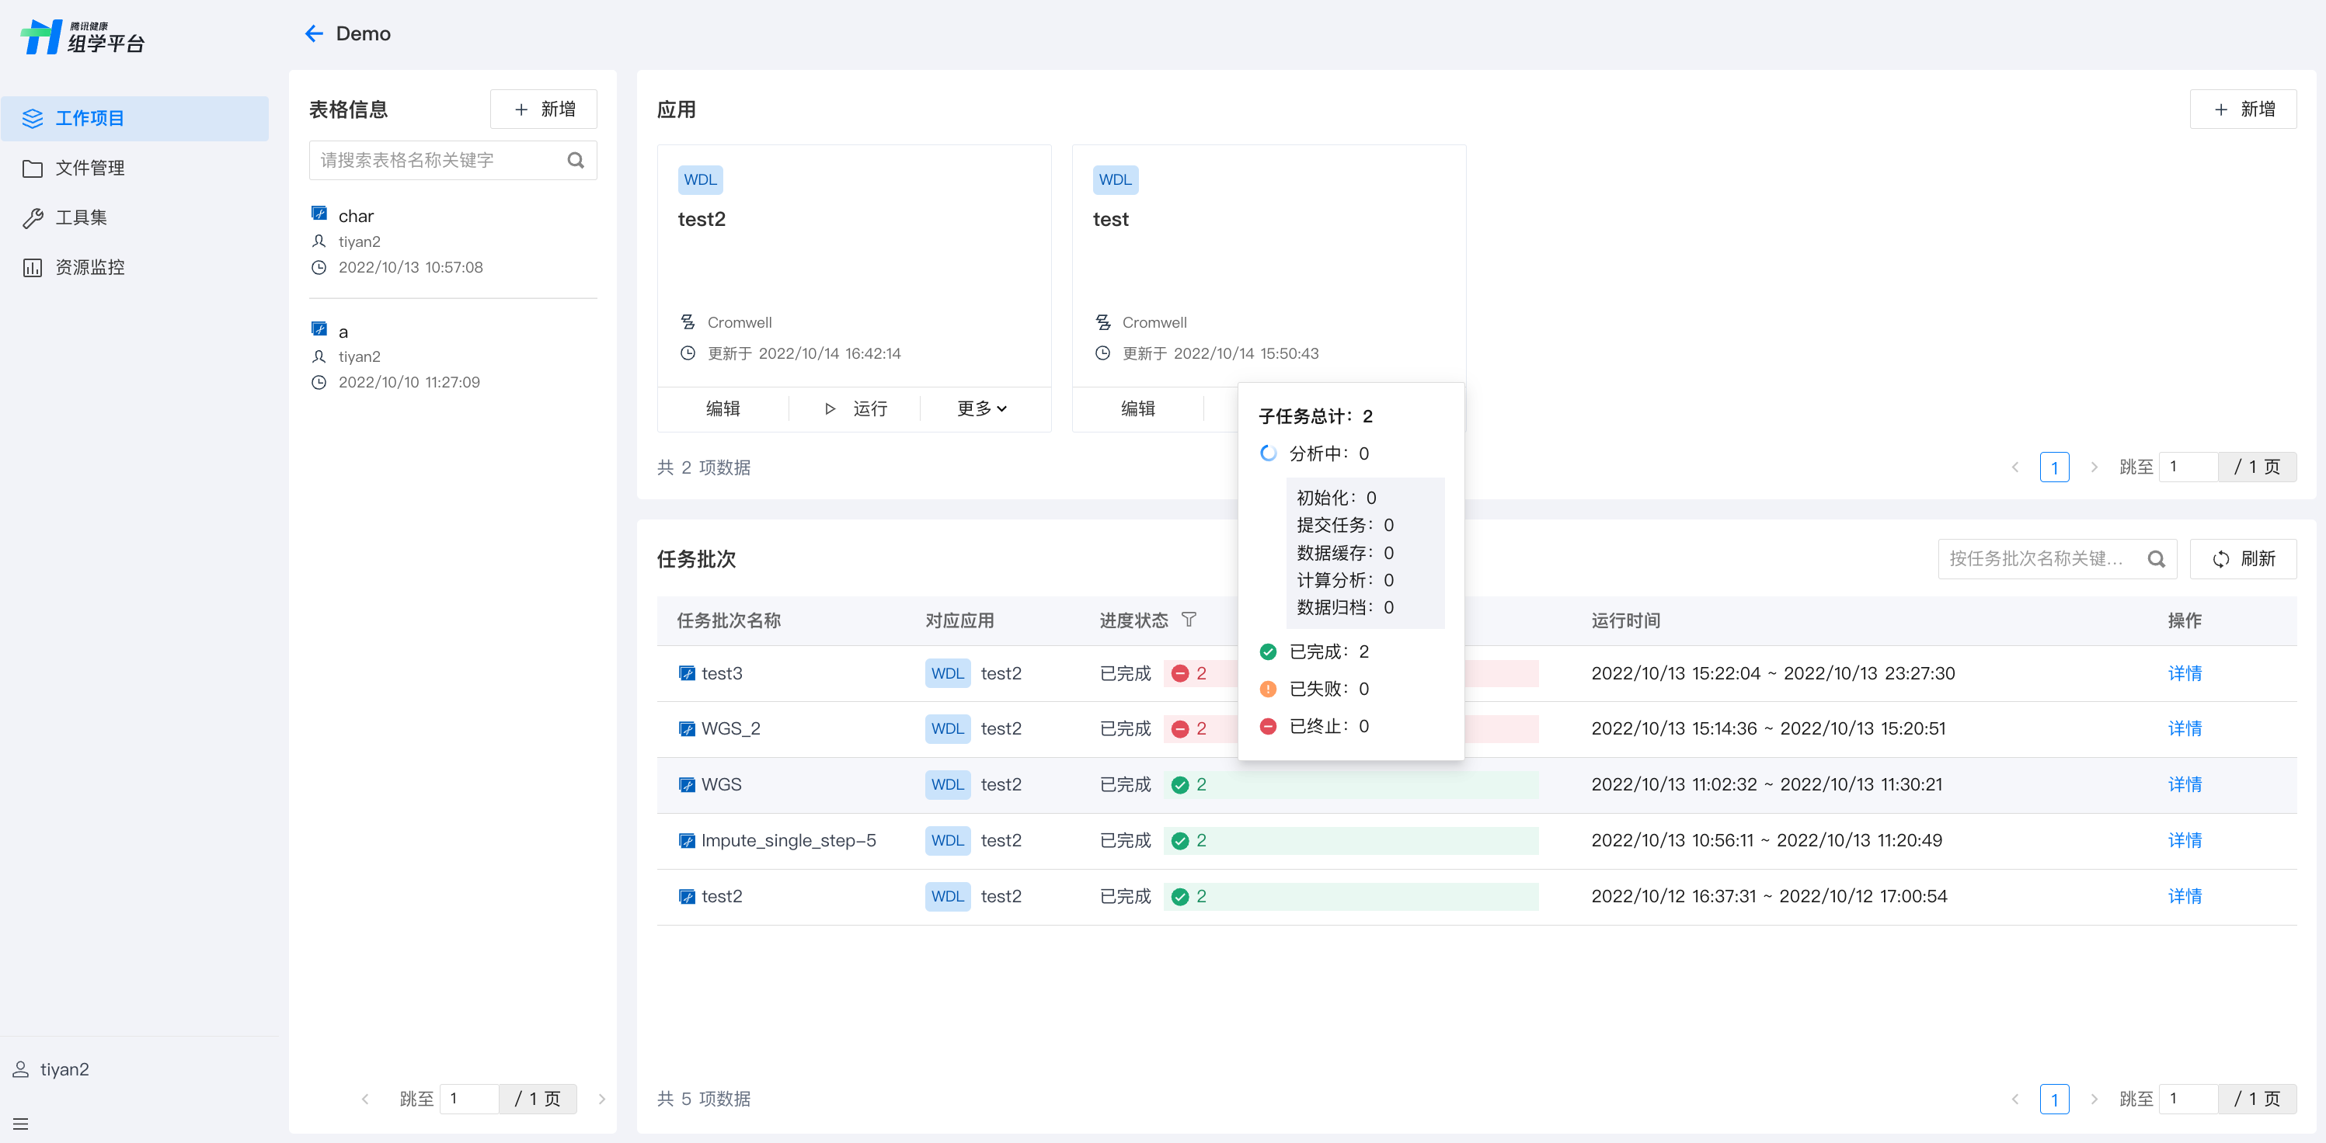Select 工具集 in the sidebar
The height and width of the screenshot is (1143, 2326).
coord(82,217)
